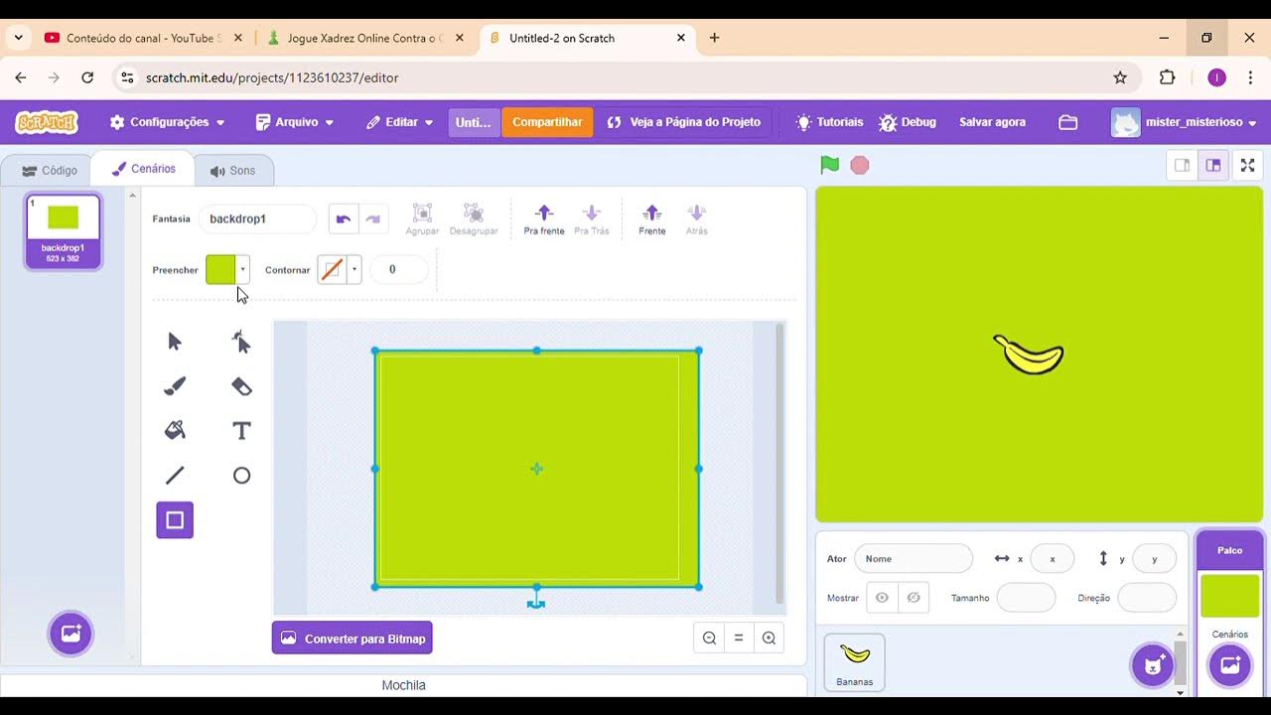
Task: Open the Arquivo dropdown menu
Action: coord(295,122)
